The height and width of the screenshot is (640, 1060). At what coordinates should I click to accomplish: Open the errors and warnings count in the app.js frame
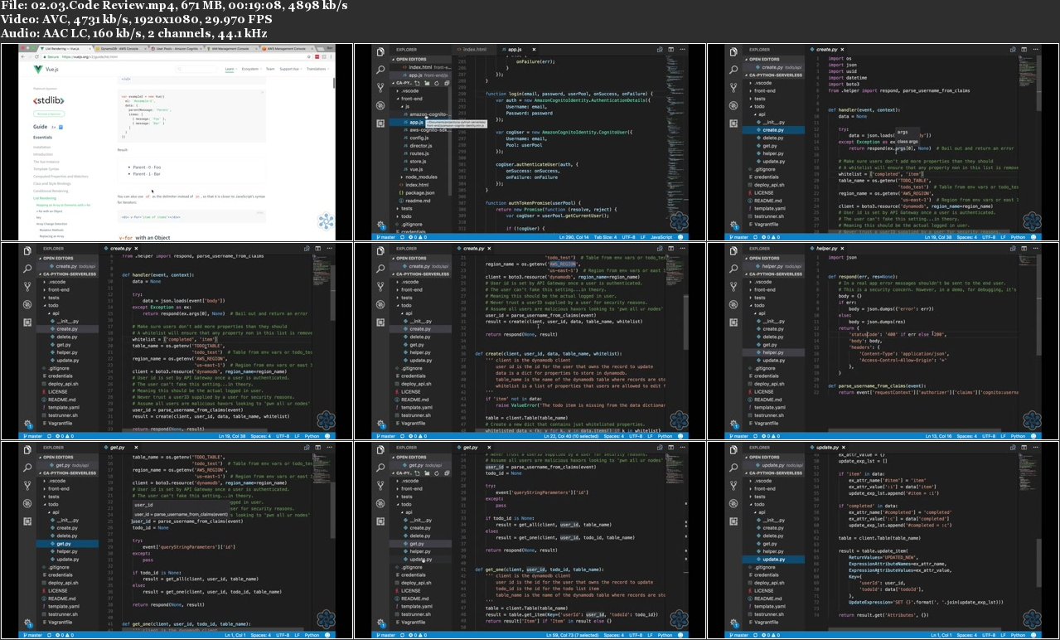(x=418, y=237)
